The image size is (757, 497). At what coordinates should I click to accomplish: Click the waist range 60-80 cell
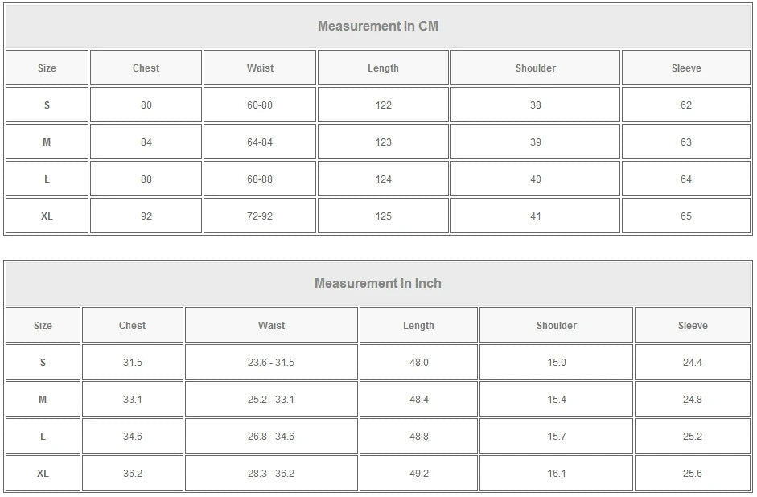point(259,105)
